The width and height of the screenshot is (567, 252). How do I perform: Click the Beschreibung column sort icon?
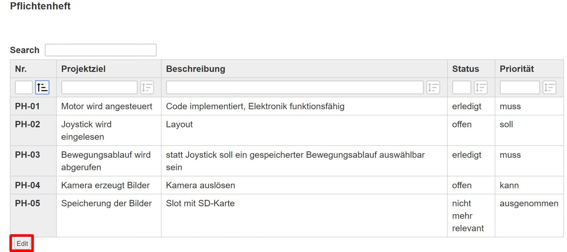point(433,87)
